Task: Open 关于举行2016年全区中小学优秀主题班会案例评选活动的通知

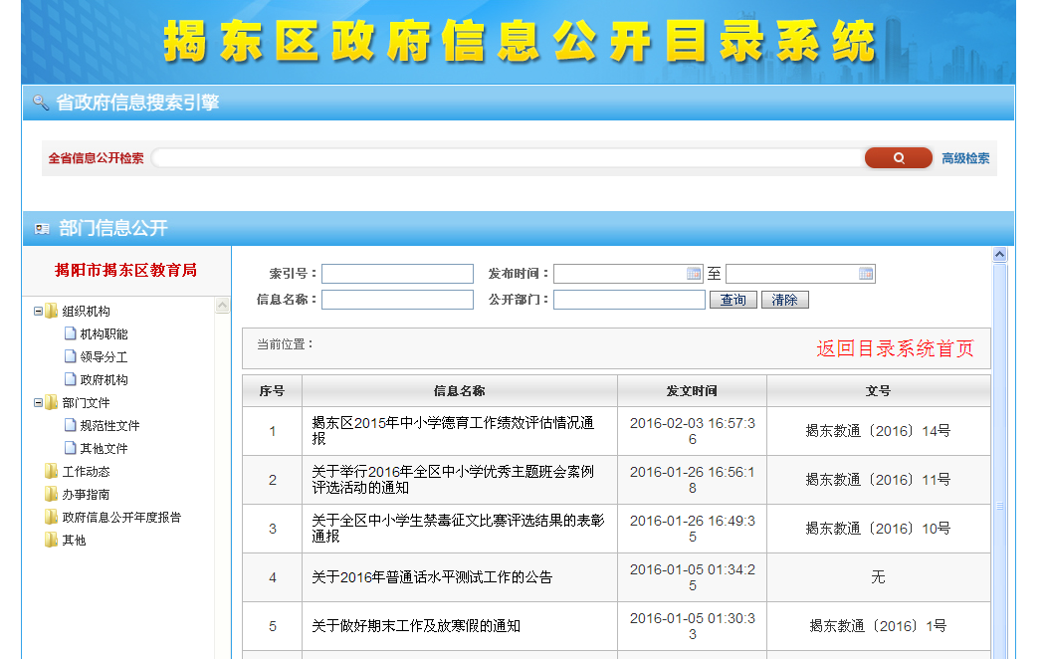Action: (453, 480)
